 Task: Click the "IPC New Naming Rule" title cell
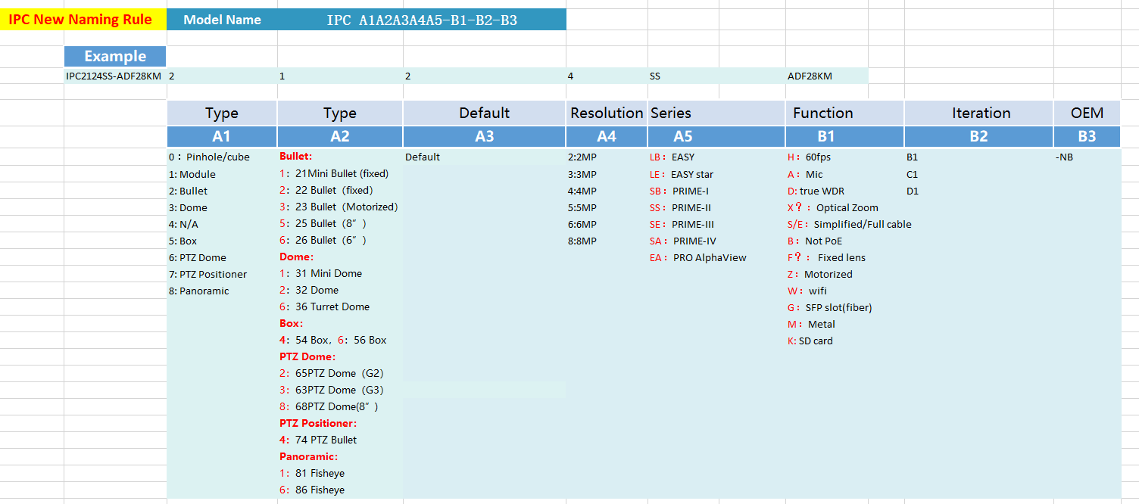(x=80, y=20)
